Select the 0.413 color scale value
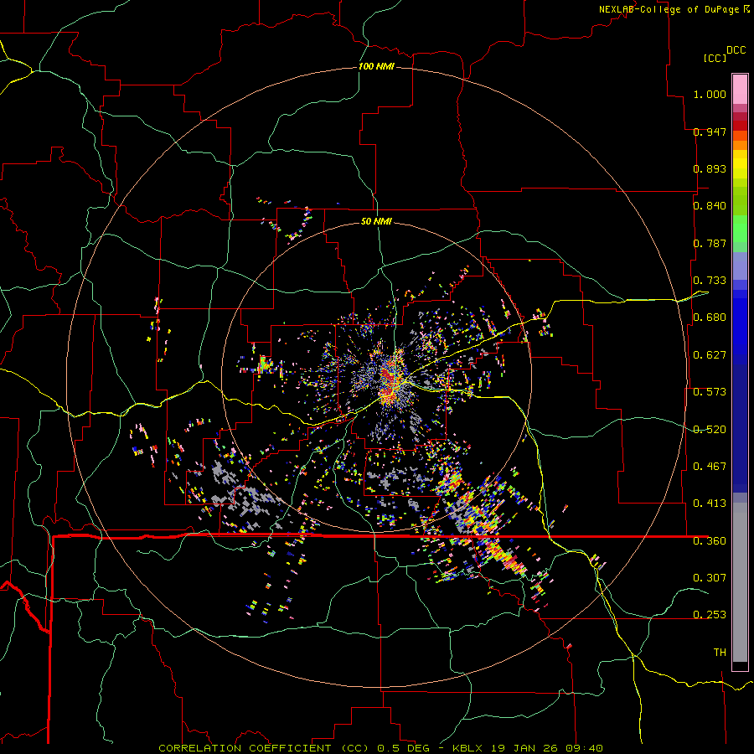The width and height of the screenshot is (754, 754). coord(710,504)
